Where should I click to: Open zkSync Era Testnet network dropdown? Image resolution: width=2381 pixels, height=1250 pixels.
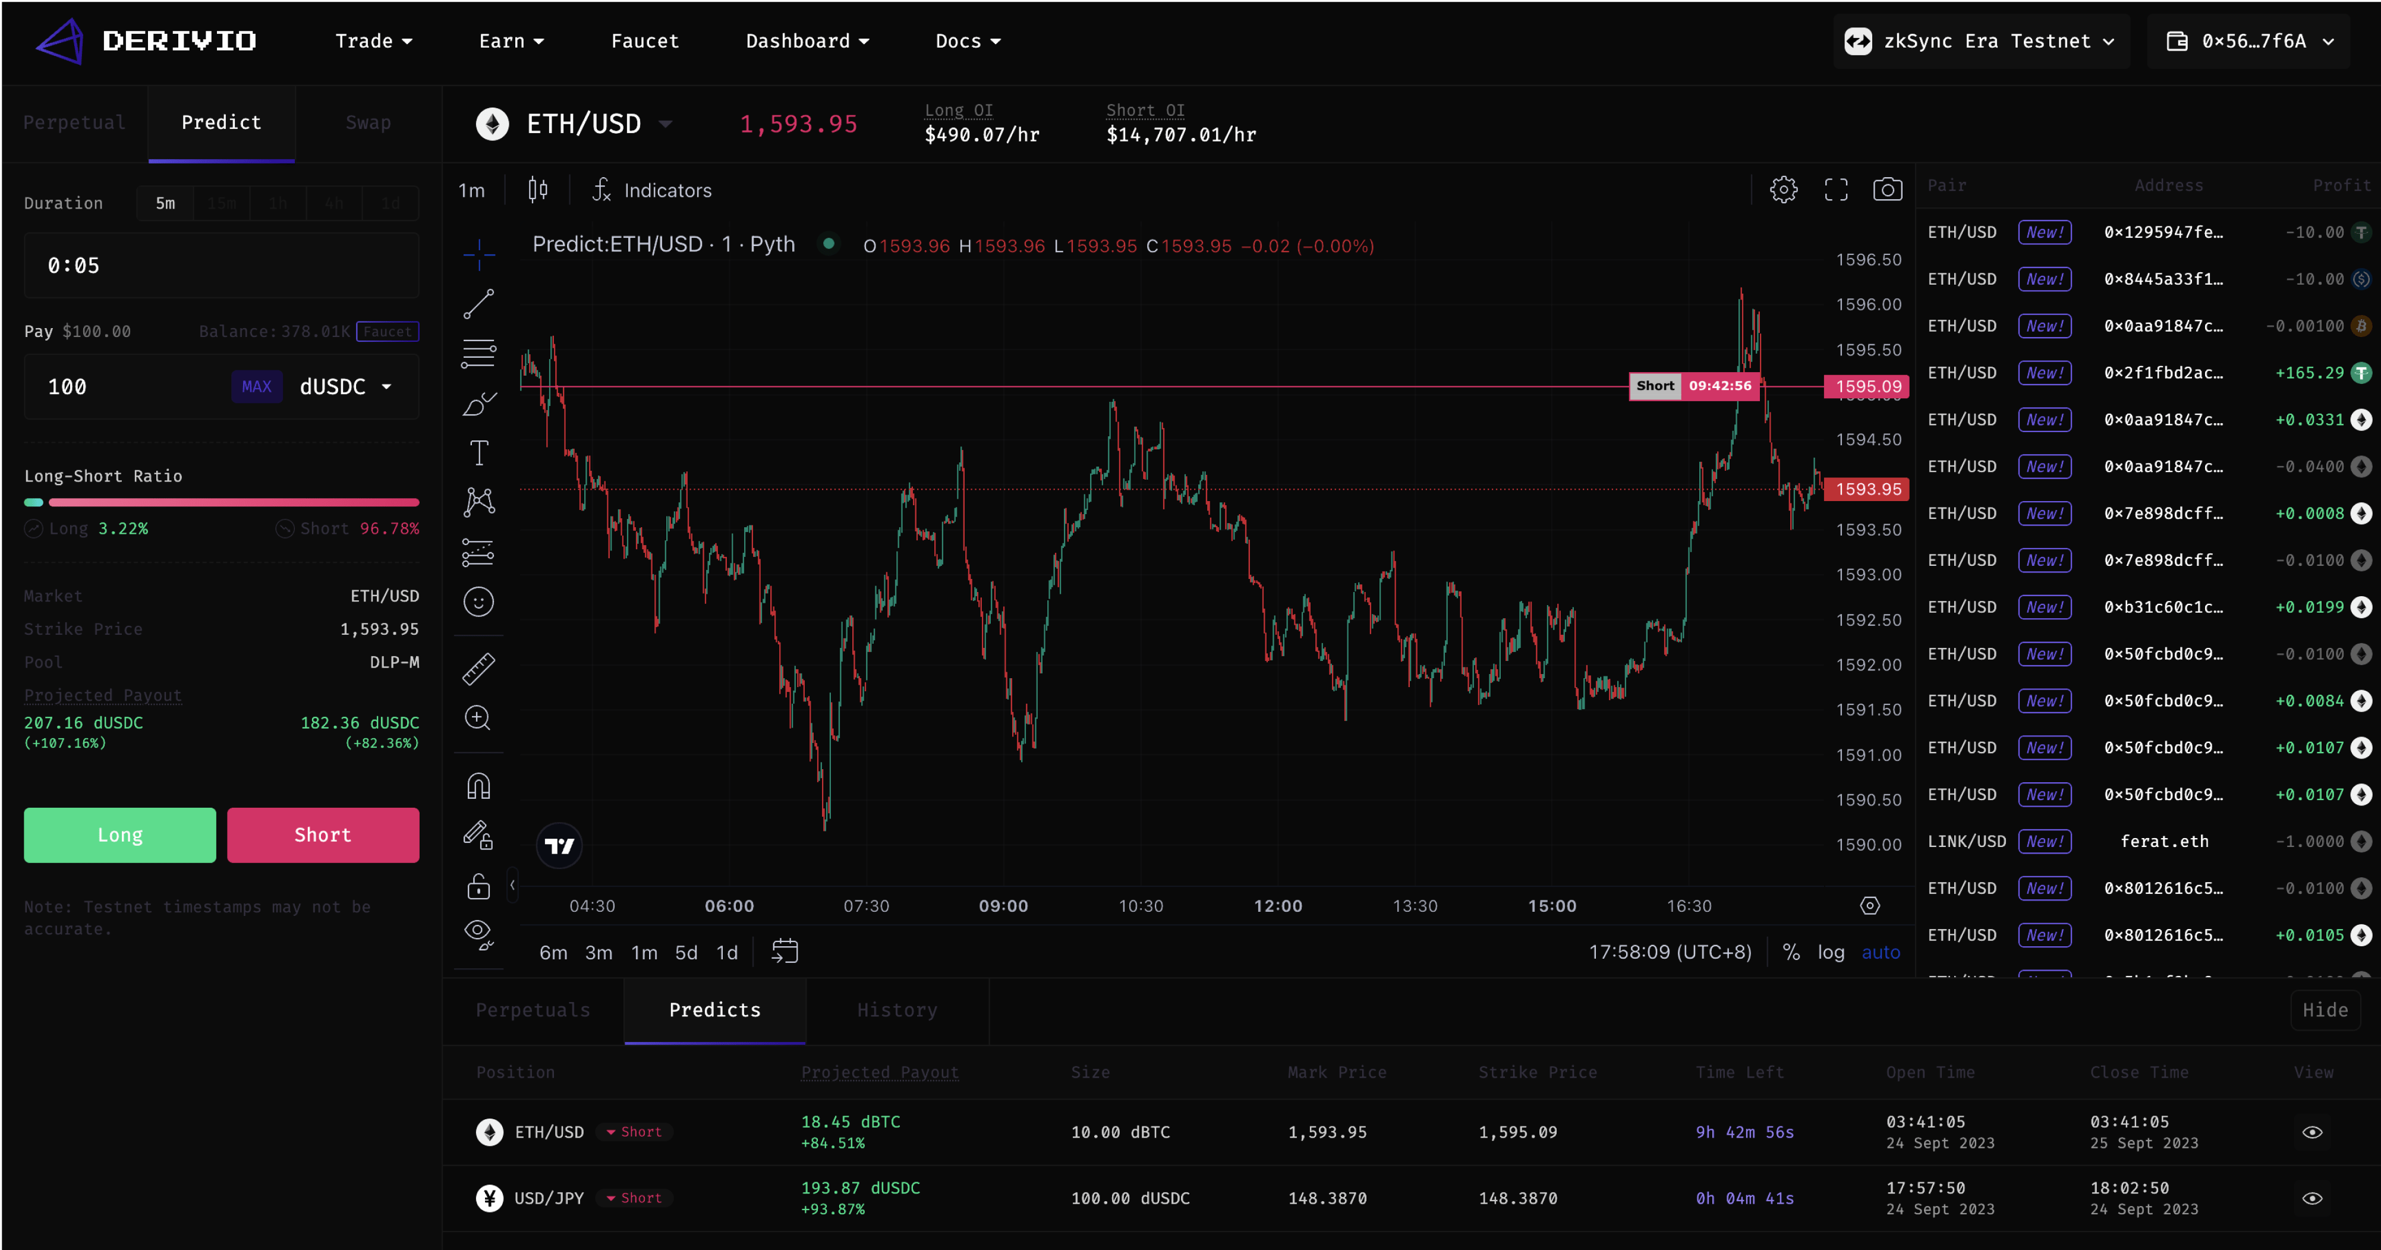pyautogui.click(x=1981, y=40)
